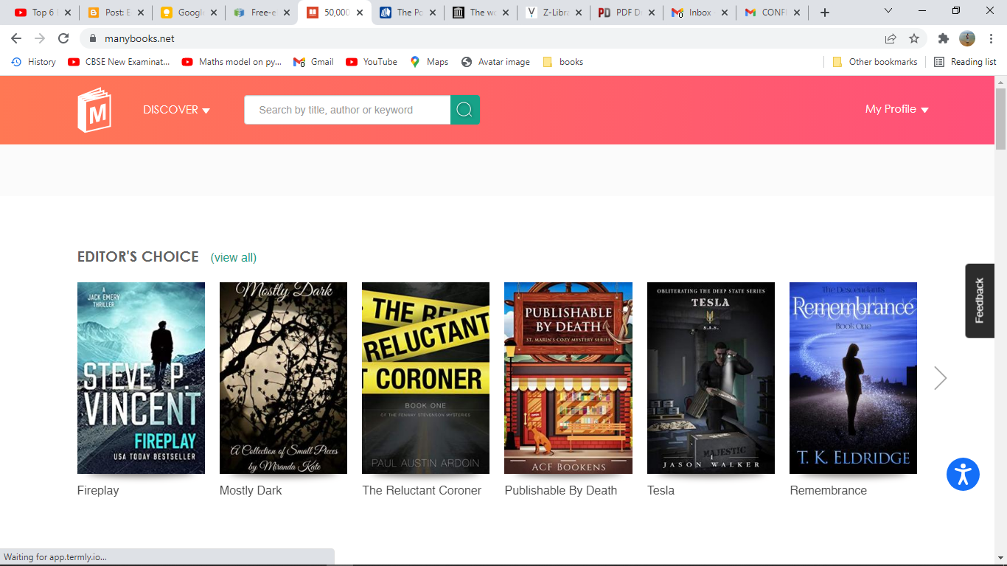Click the search by title input field
This screenshot has width=1007, height=566.
[347, 110]
